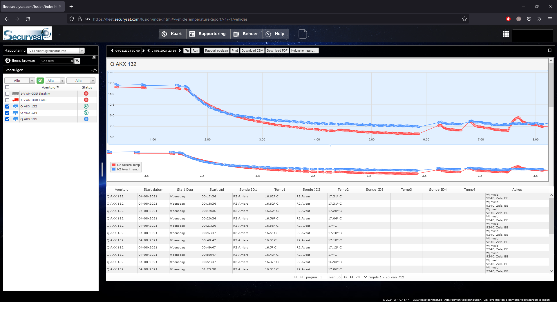The height and width of the screenshot is (328, 557).
Task: Step end date forward arrow
Action: [180, 51]
